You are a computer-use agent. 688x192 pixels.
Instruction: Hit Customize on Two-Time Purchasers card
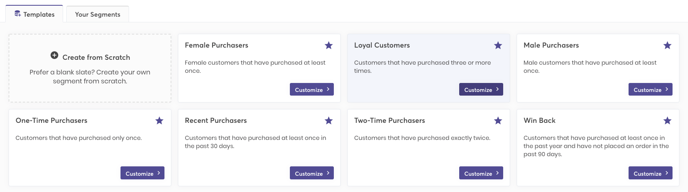pyautogui.click(x=481, y=173)
